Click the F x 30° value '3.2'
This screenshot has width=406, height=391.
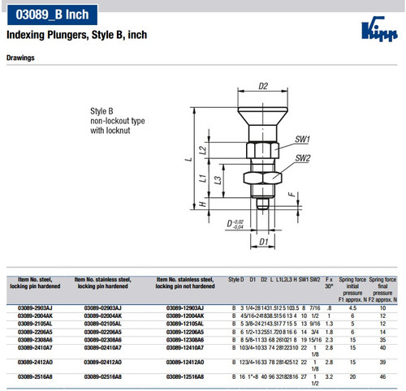click(x=329, y=377)
